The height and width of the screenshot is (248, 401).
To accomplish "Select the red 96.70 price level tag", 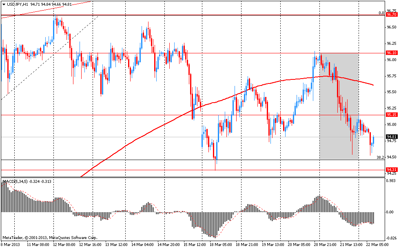I will pos(392,15).
